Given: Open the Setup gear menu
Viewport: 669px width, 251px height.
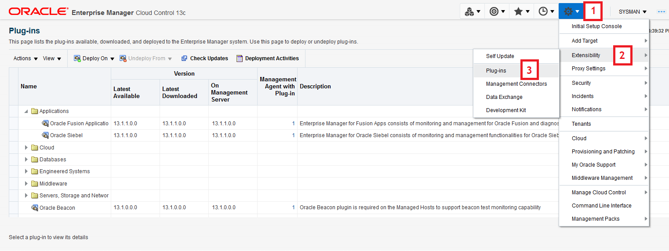Looking at the screenshot, I should (571, 11).
